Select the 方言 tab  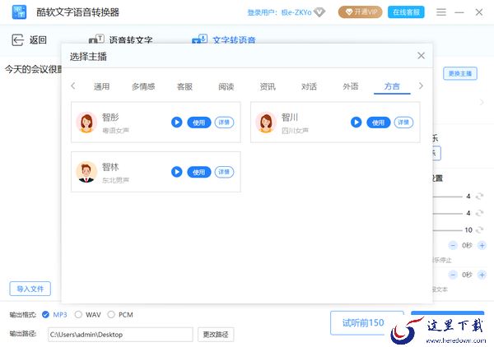pos(392,86)
